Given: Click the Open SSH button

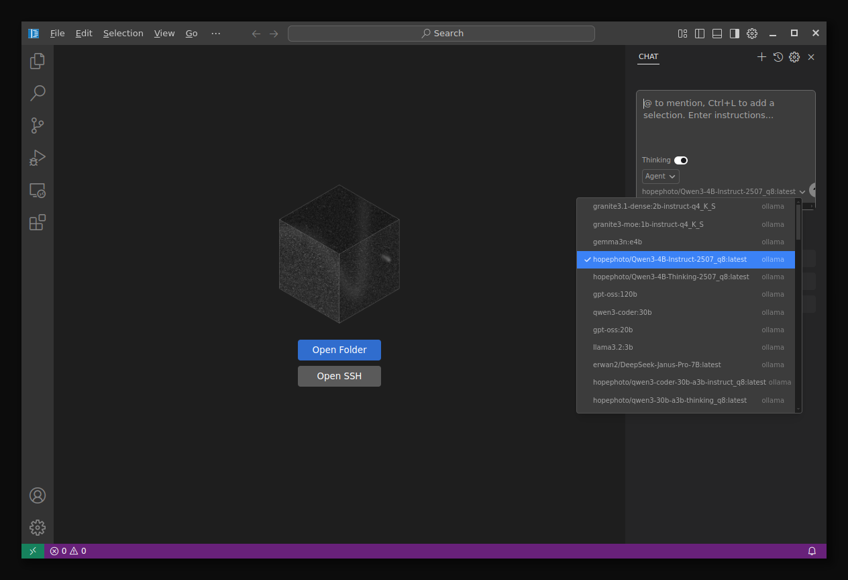Looking at the screenshot, I should [339, 376].
